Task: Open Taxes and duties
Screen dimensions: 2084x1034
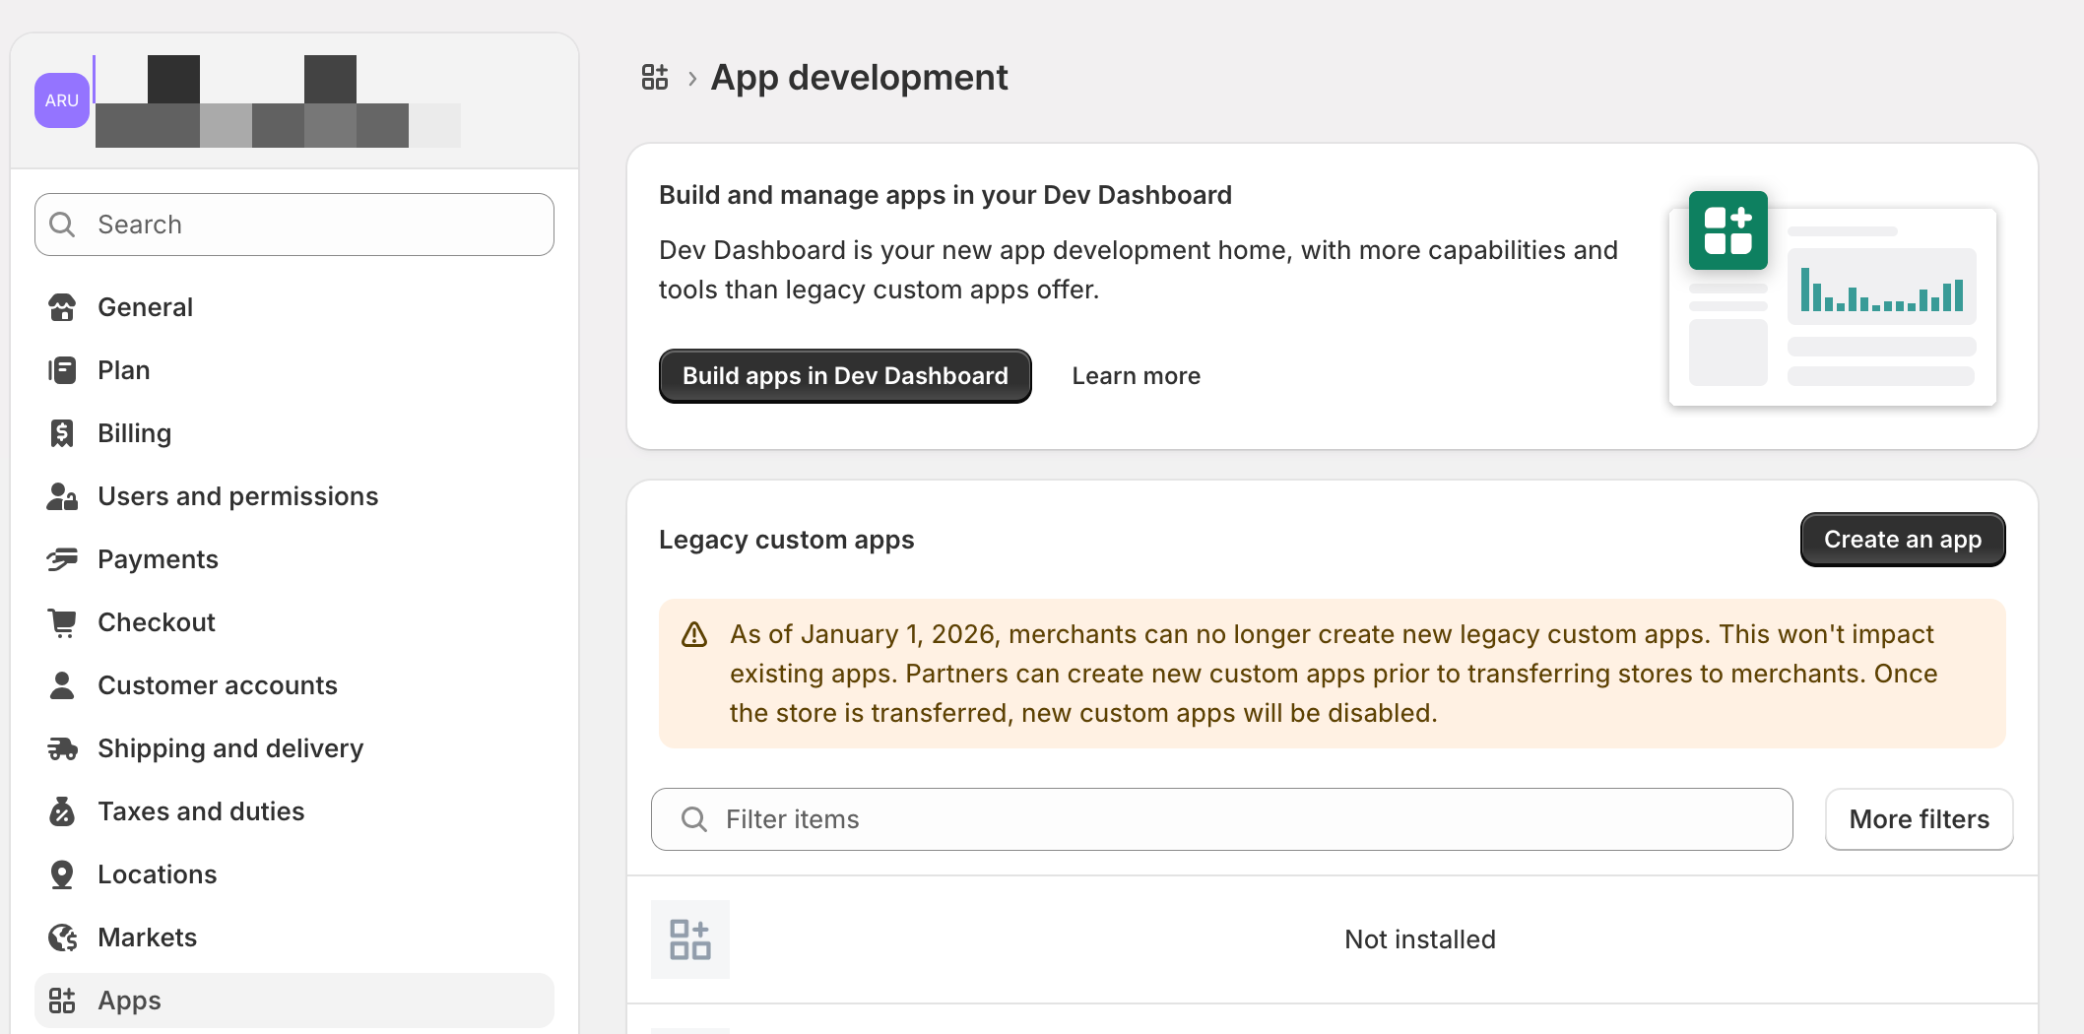Action: (294, 811)
